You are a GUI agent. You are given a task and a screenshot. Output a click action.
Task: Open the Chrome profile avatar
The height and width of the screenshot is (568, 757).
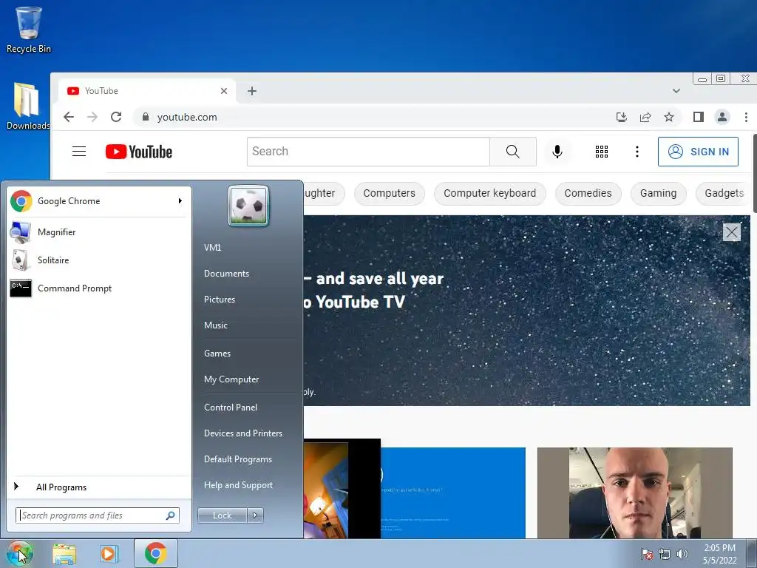[722, 117]
